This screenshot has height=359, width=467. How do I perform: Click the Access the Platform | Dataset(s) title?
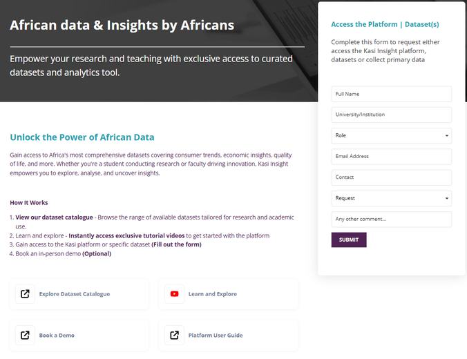[x=385, y=24]
